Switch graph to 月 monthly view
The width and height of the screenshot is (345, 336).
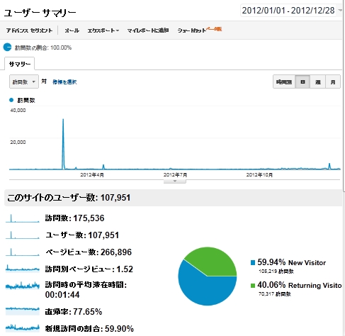333,82
